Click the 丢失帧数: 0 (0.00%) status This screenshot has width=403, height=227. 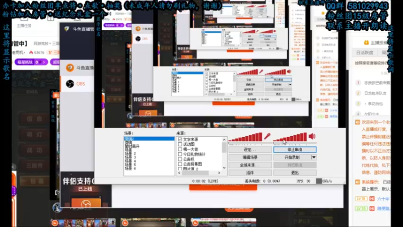pos(262,181)
